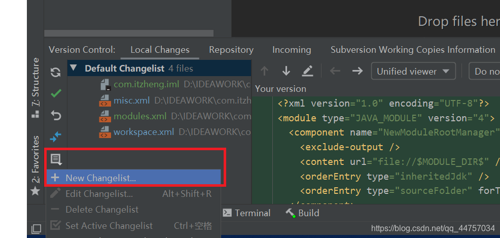Open the changelist actions icon

(x=56, y=159)
